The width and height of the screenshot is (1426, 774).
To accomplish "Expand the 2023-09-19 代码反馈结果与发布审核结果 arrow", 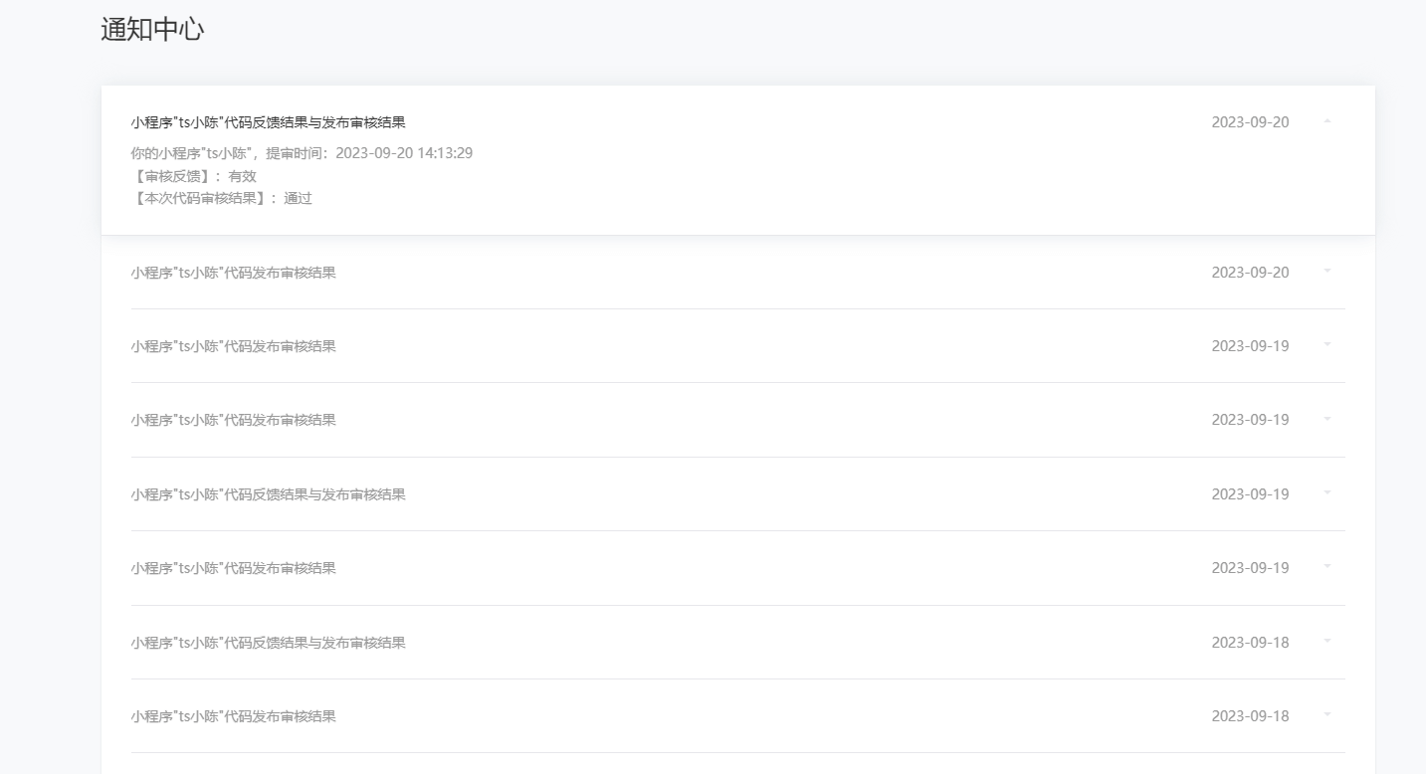I will pos(1327,492).
